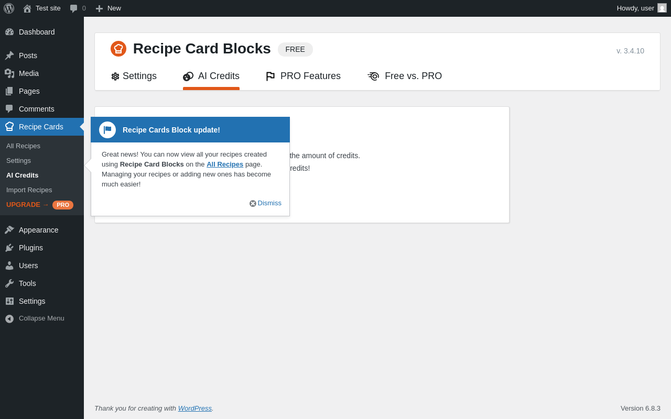Click the comments bubble icon in admin bar
Viewport: 671px width, 419px height.
[73, 8]
